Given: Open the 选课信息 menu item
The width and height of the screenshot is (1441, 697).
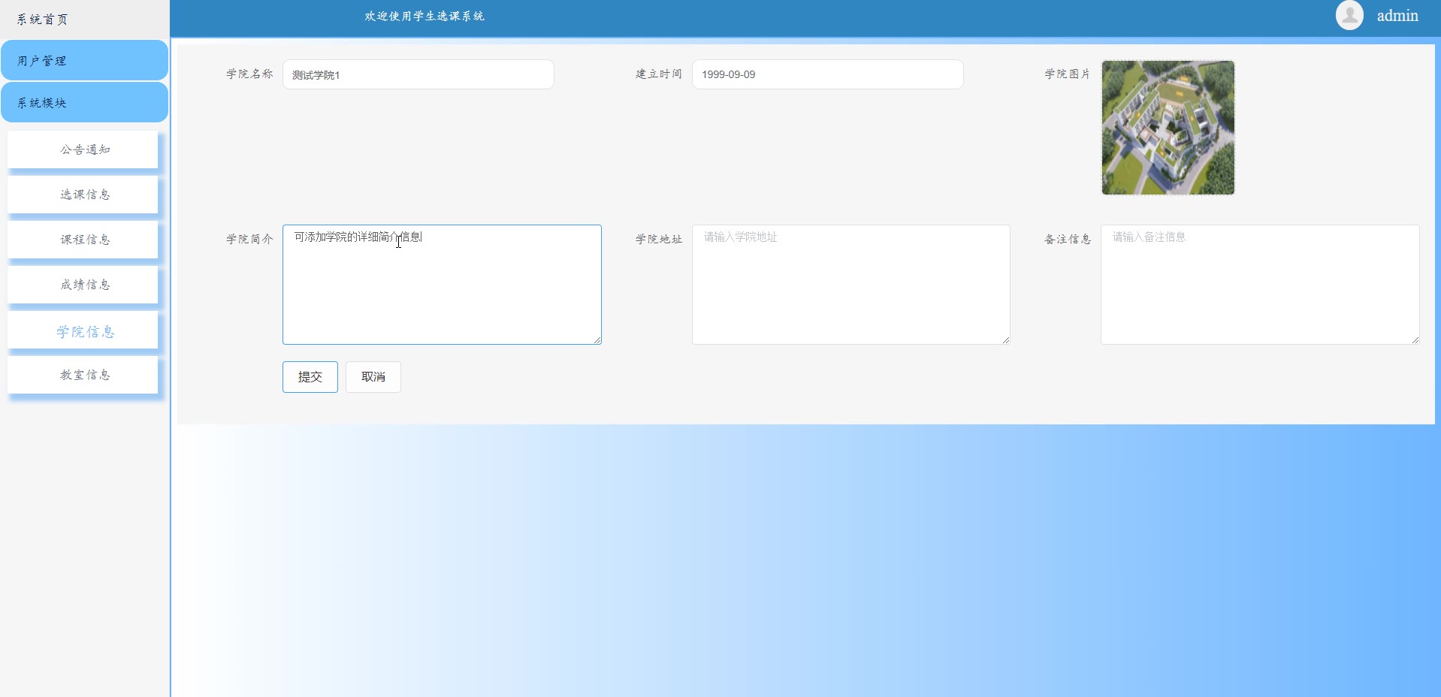Looking at the screenshot, I should 83,195.
